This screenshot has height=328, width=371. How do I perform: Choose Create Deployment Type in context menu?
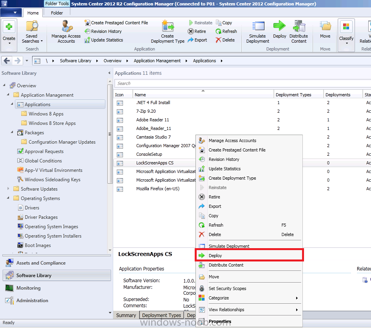(249, 178)
